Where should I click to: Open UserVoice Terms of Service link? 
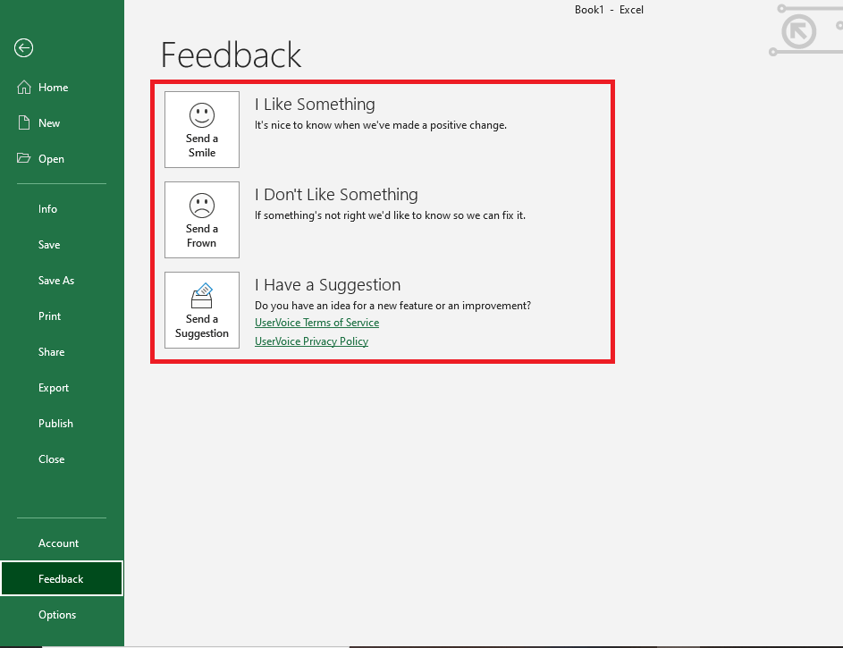click(x=316, y=323)
